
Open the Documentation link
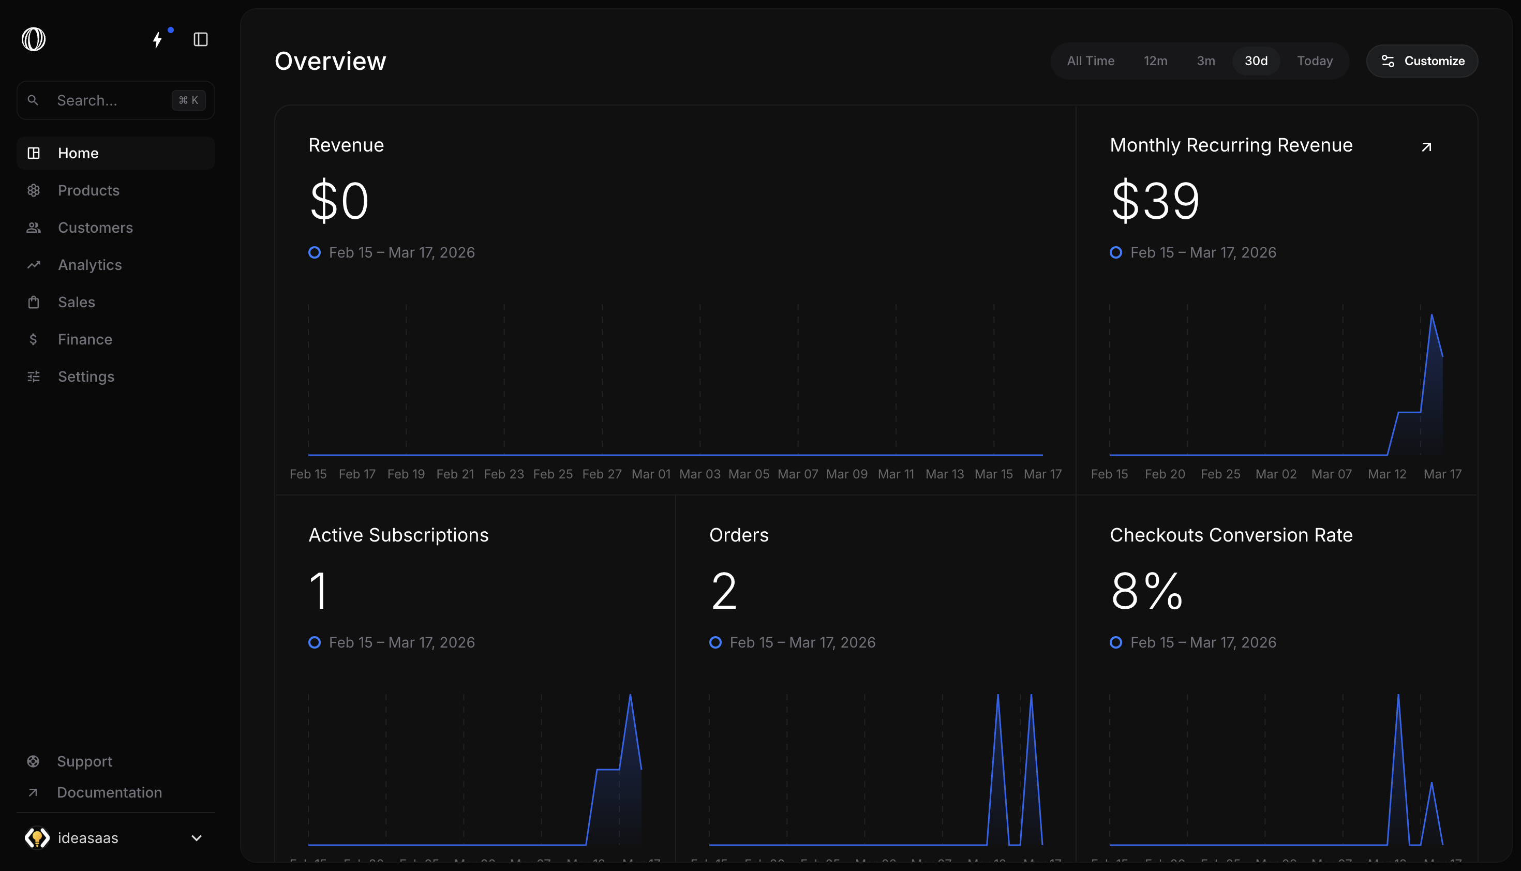tap(109, 792)
